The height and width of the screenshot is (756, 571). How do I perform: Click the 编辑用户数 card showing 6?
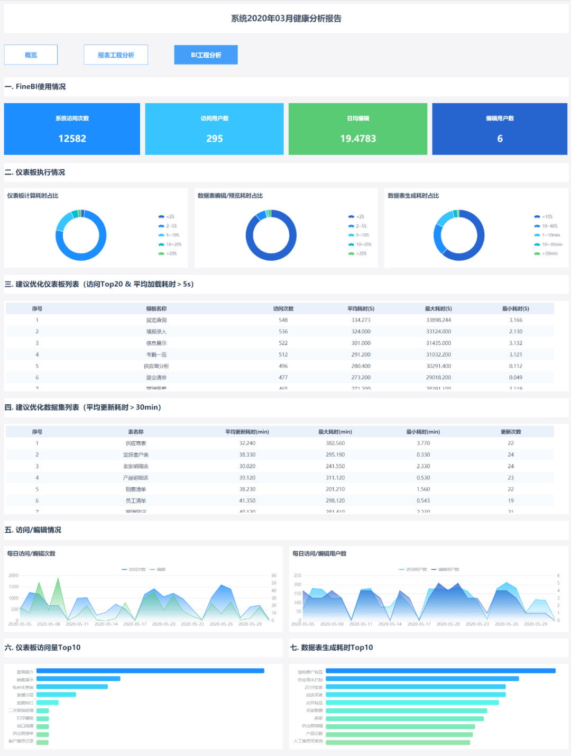500,129
